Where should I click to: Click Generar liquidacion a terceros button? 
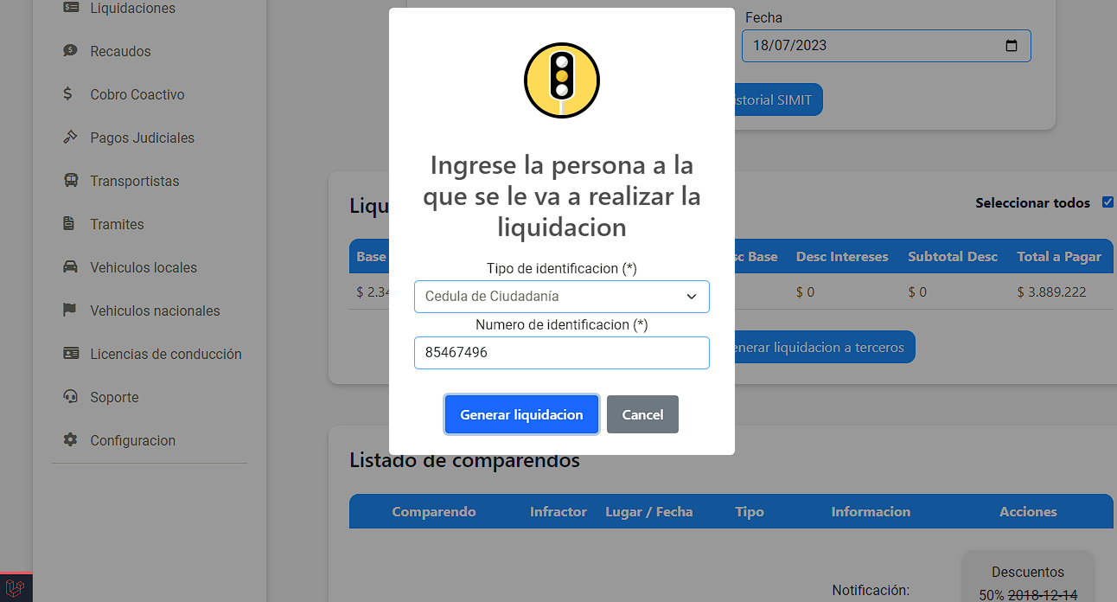(x=824, y=348)
